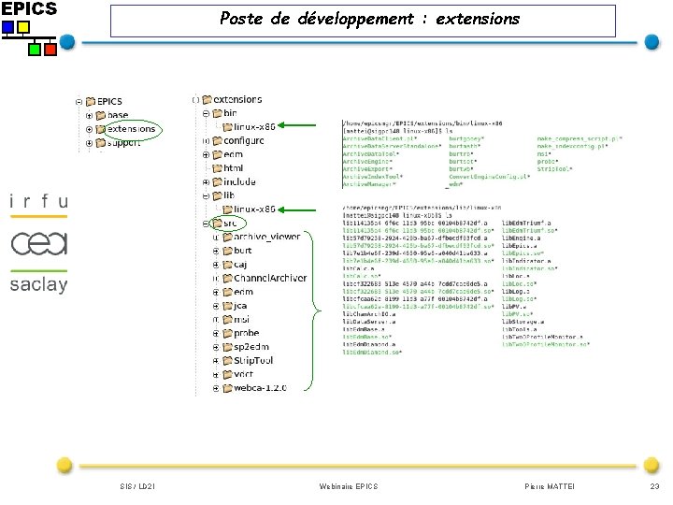The height and width of the screenshot is (505, 673).
Task: Click the msi folder icon
Action: click(227, 320)
